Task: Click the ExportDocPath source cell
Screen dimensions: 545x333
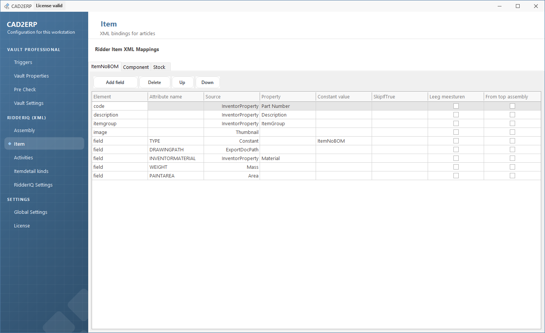Action: pyautogui.click(x=232, y=149)
